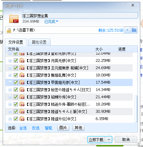Click BT folder icon of the 21.44MB row
The height and width of the screenshot is (147, 143).
(x=22, y=97)
